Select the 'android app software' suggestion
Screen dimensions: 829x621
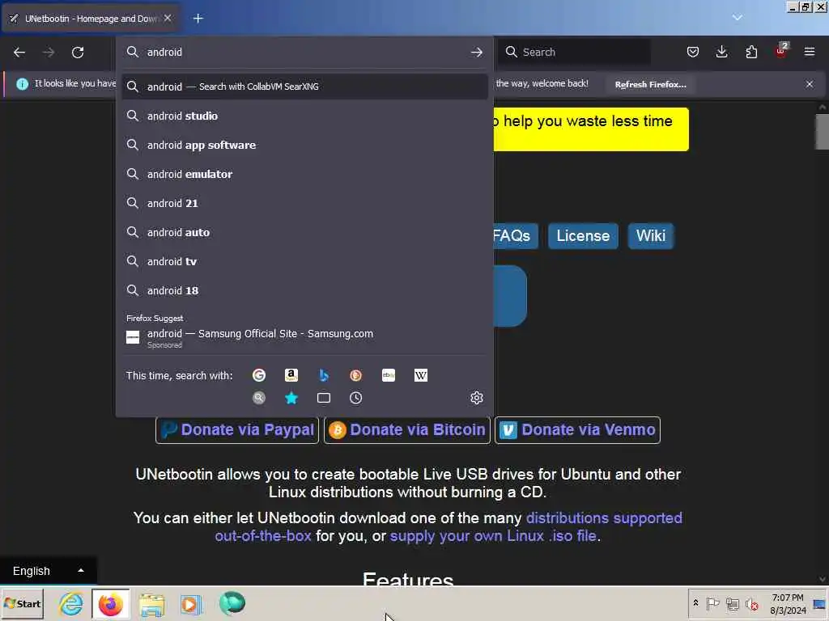coord(304,146)
